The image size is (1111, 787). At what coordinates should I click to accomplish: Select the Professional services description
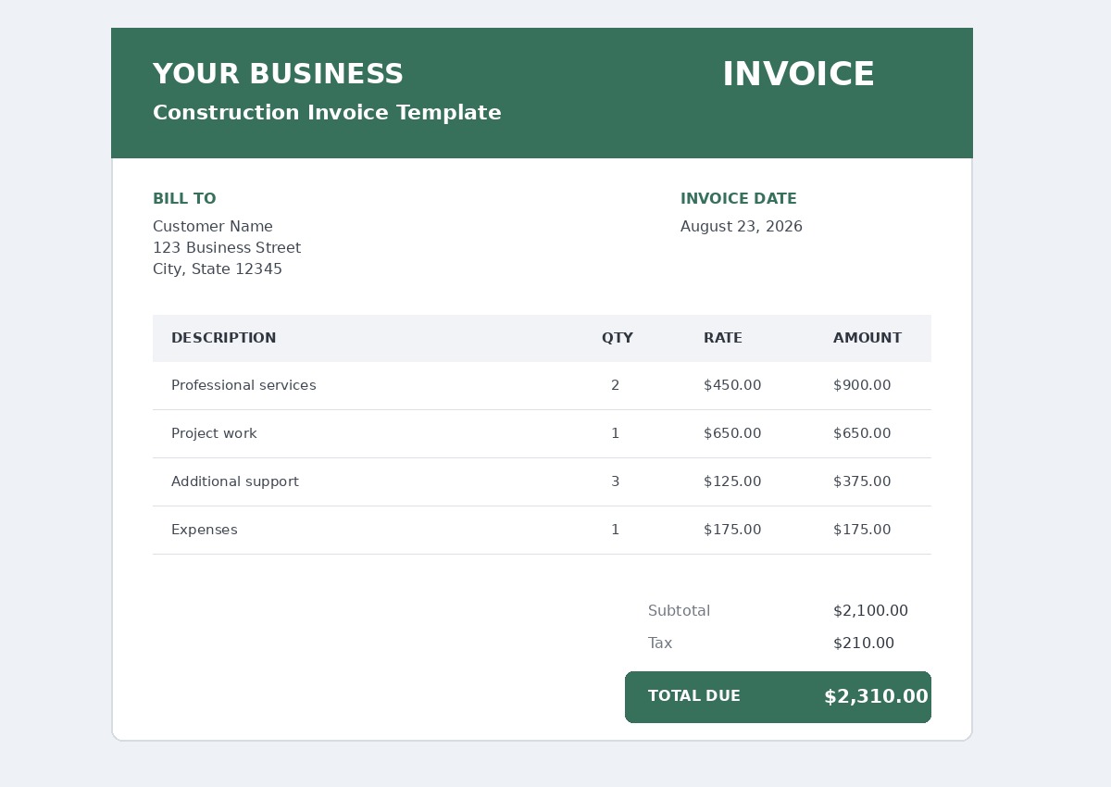point(243,385)
